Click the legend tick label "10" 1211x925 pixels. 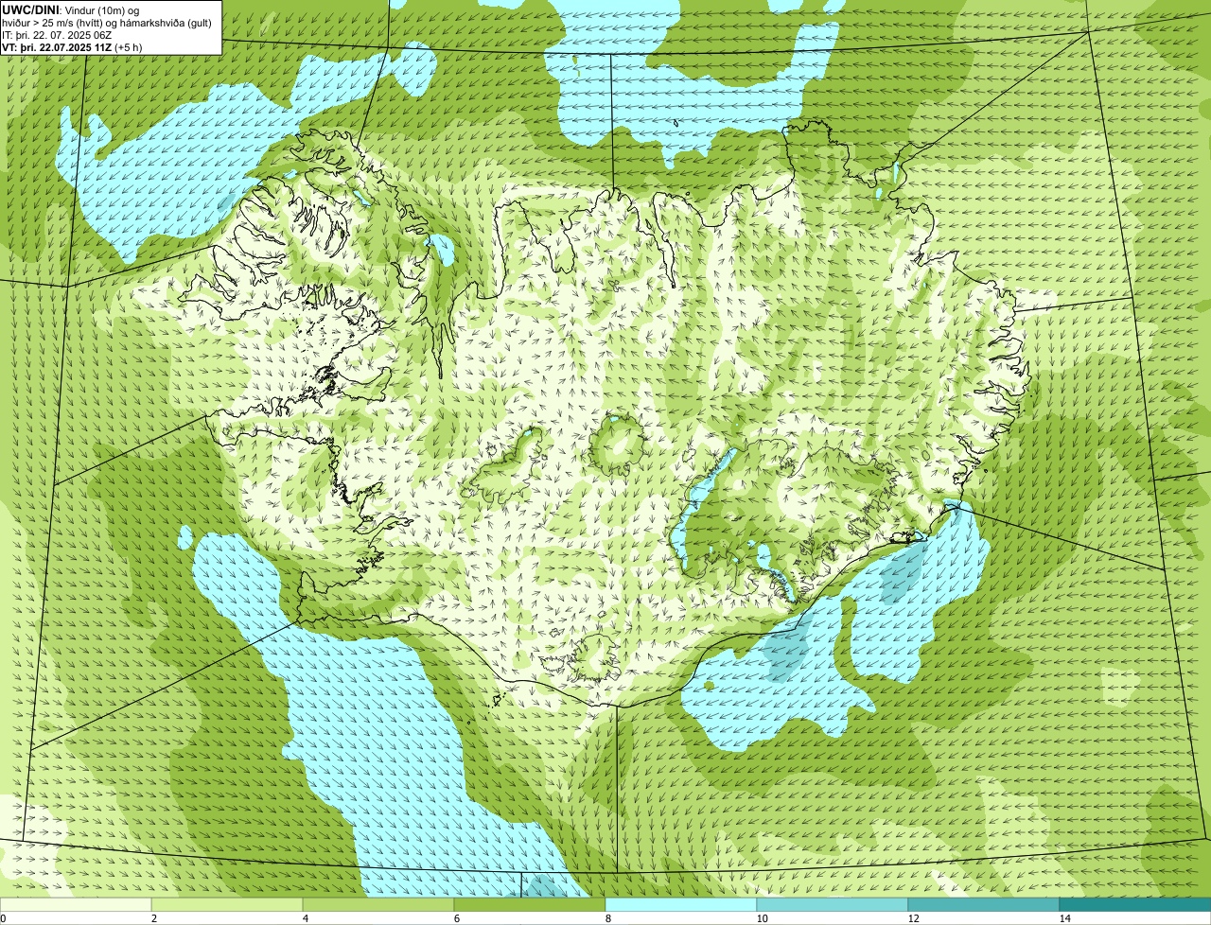pyautogui.click(x=762, y=918)
